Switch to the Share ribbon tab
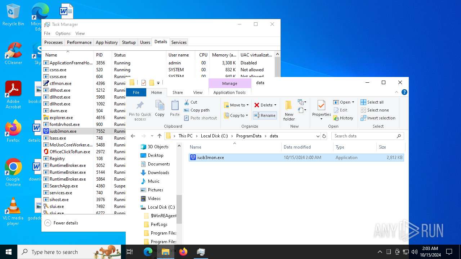The image size is (461, 259). click(178, 92)
